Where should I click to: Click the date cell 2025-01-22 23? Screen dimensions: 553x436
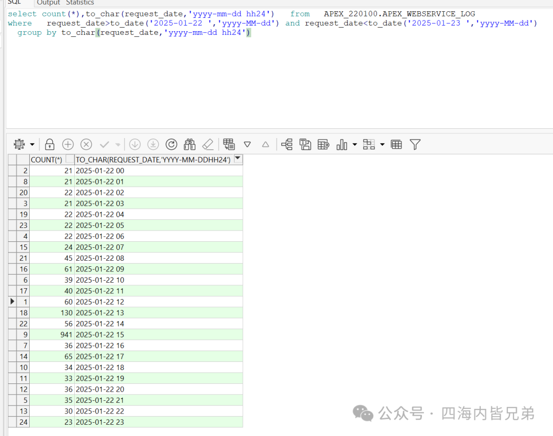coord(159,422)
